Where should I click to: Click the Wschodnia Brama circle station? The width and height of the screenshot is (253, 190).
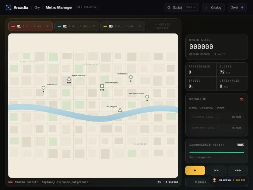coord(147,97)
